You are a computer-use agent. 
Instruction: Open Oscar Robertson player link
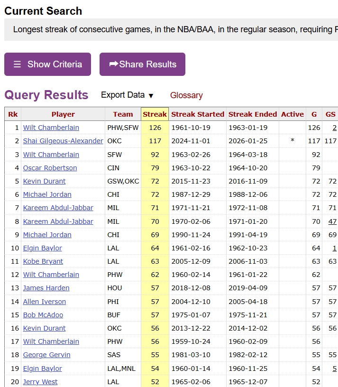50,168
